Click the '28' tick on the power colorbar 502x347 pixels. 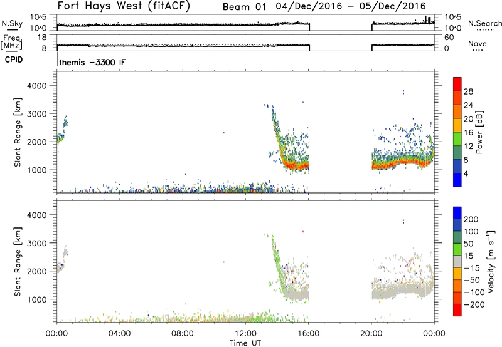point(468,91)
